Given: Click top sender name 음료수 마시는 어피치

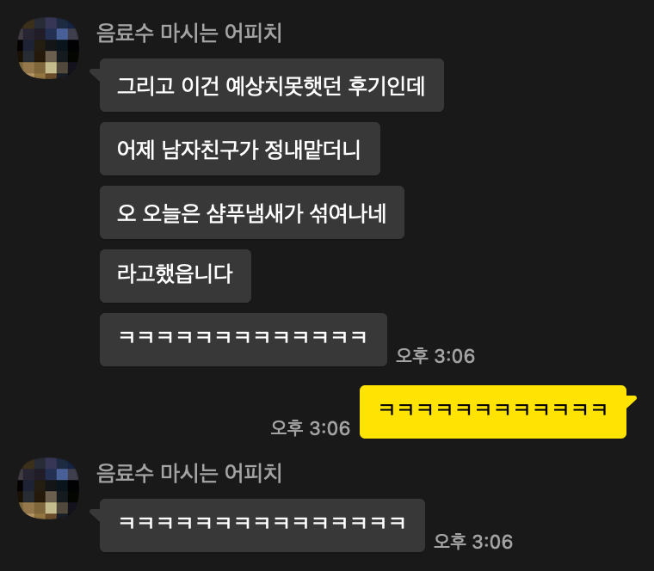Looking at the screenshot, I should click(x=189, y=33).
